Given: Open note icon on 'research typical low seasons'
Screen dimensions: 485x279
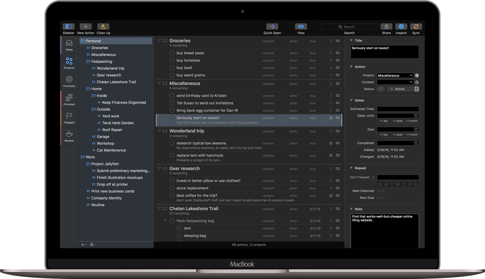Looking at the screenshot, I should pyautogui.click(x=331, y=143).
